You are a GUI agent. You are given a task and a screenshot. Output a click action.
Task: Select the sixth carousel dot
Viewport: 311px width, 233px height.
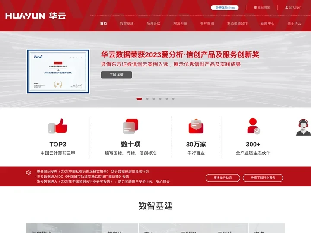[x=173, y=99]
